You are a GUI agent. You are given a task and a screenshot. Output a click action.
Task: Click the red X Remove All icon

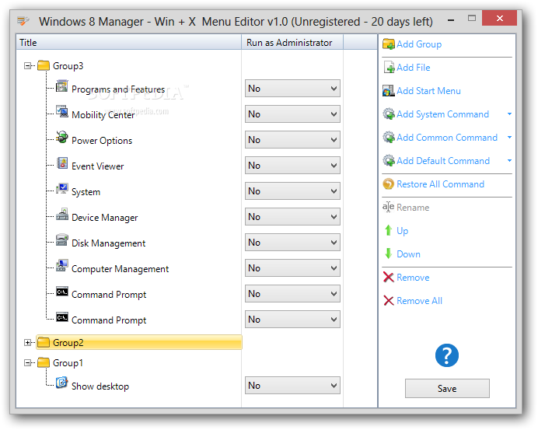pos(389,300)
